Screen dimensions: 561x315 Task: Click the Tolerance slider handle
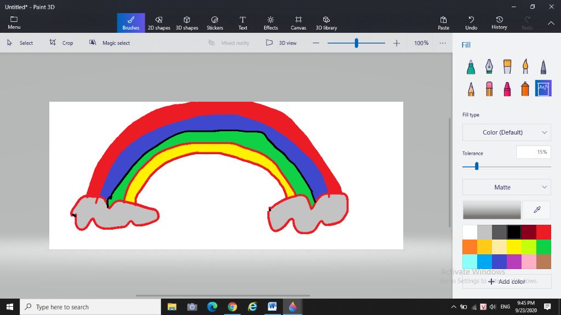click(477, 166)
